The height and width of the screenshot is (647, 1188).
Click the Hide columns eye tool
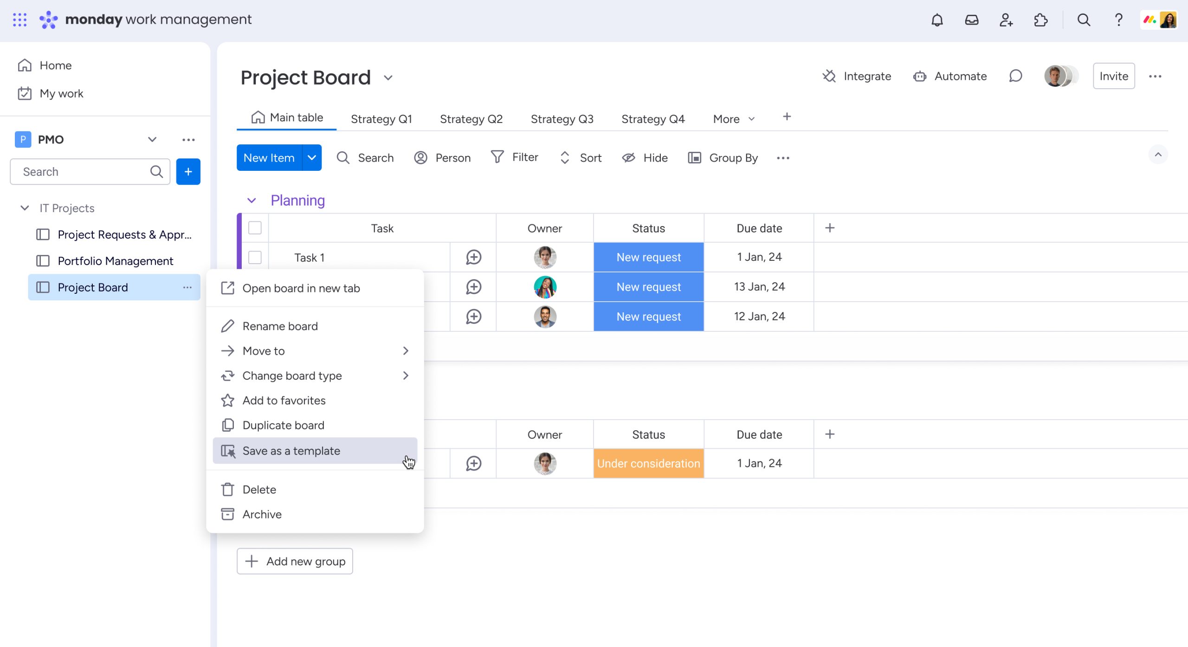click(x=645, y=158)
